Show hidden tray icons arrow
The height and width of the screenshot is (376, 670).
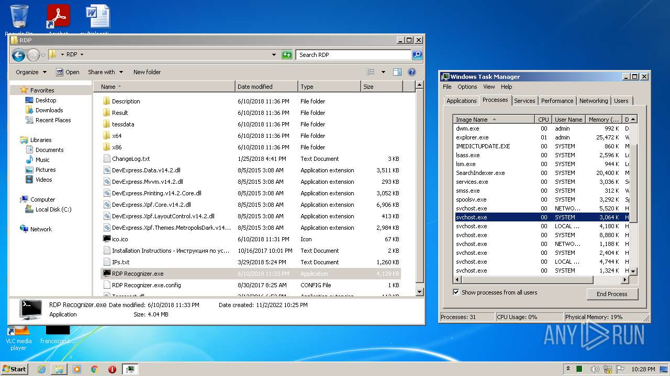(x=567, y=369)
